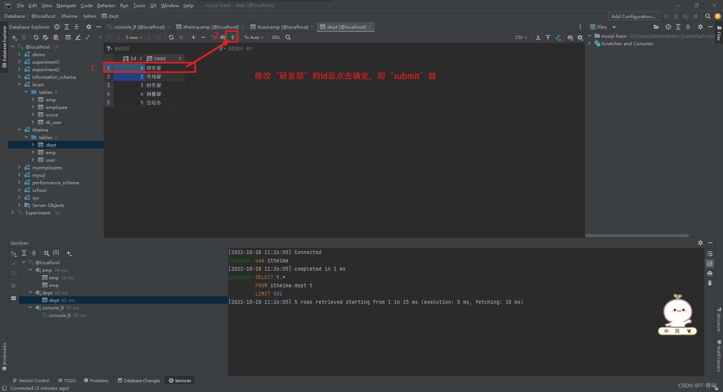
Task: Expand all nodes in Database Explorer
Action: (x=67, y=27)
